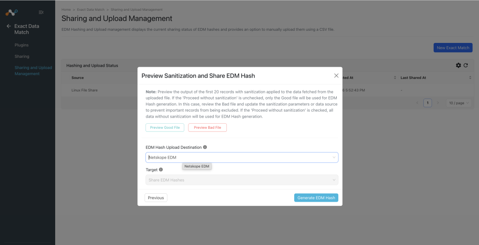Refresh the Hashing and Upload Status table
The width and height of the screenshot is (479, 245).
[465, 65]
